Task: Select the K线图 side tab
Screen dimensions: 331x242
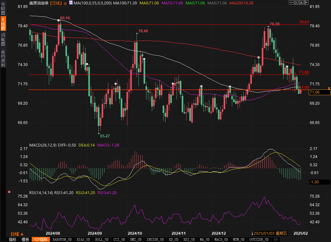Action: 3,24
